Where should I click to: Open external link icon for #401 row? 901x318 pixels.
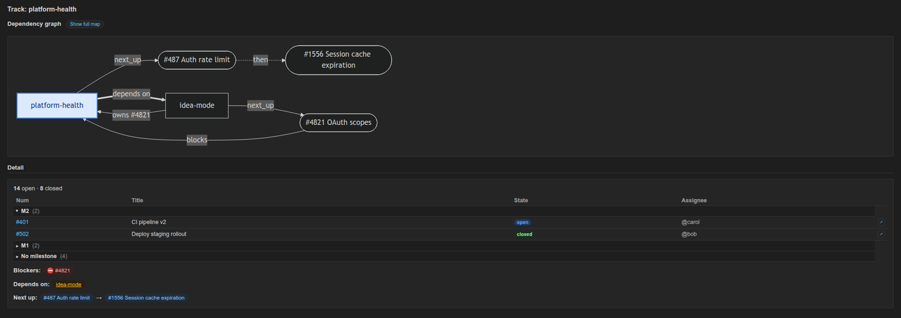coord(881,222)
